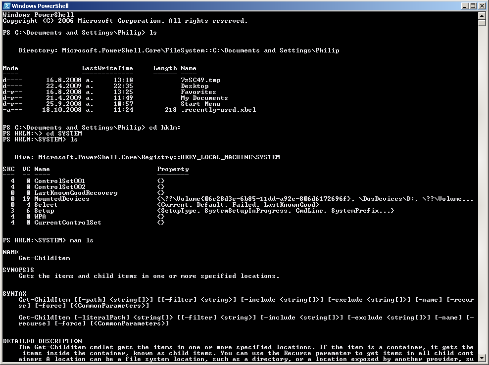Click the Desktop directory entry
Screen dimensions: 489x365
[x=195, y=86]
